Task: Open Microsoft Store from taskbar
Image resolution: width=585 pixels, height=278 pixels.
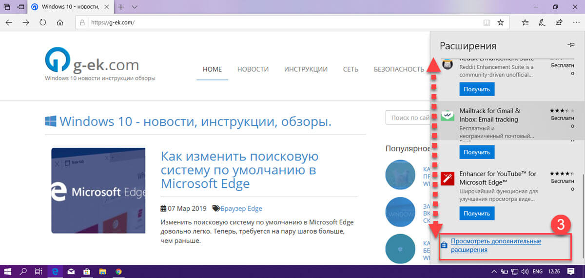Action: [x=87, y=272]
